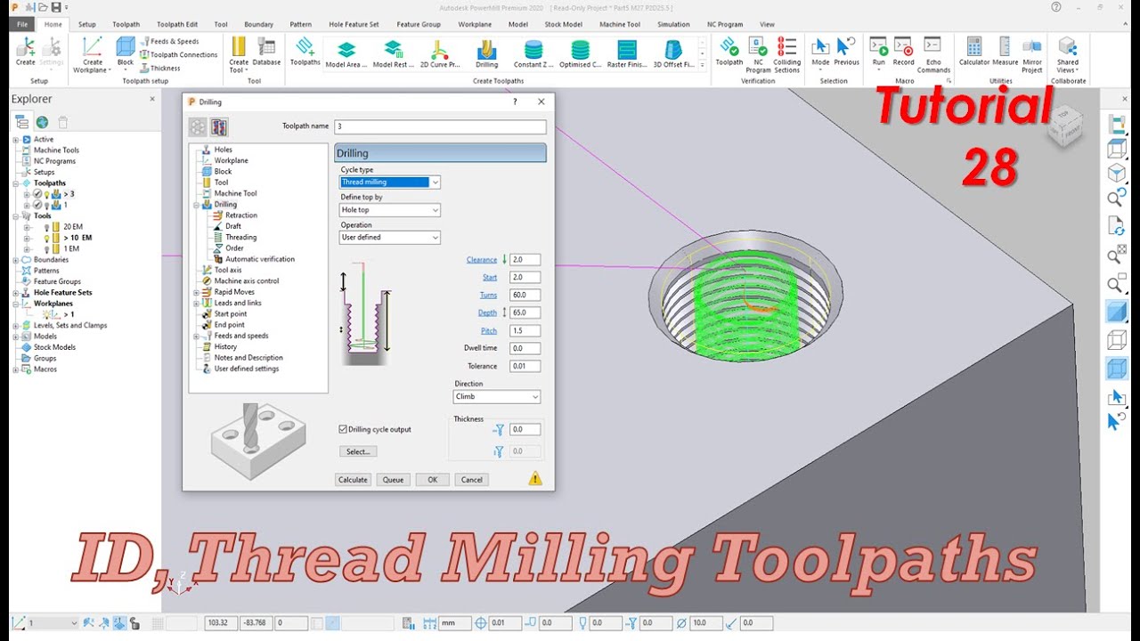Open the Toolpath Edit ribbon tab
The width and height of the screenshot is (1140, 641).
point(177,24)
